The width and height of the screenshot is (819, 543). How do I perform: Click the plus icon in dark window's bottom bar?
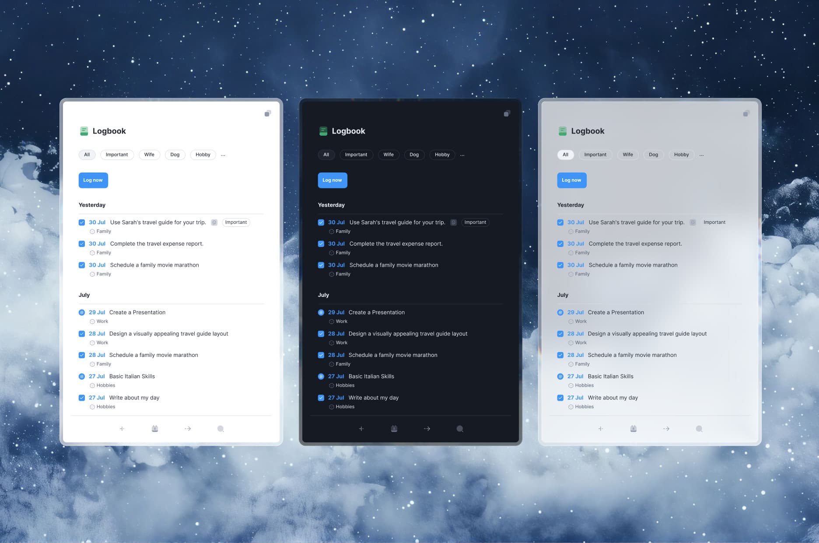(x=361, y=429)
